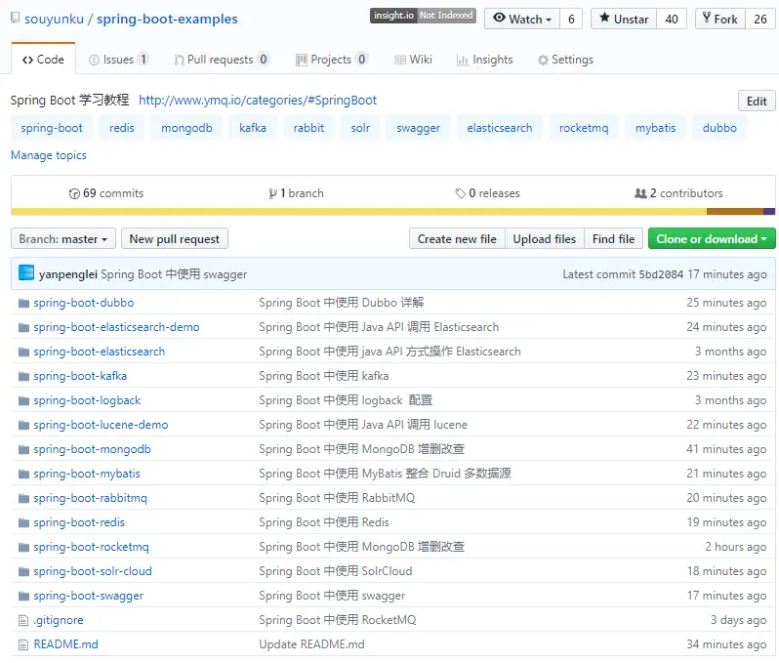Open the 40 stargazers count
The image size is (779, 663).
[x=672, y=19]
